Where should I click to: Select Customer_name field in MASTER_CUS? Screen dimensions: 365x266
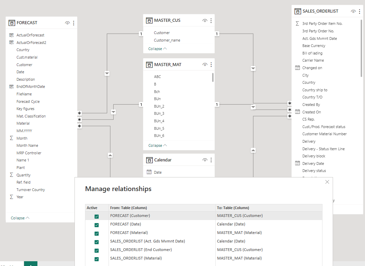[x=167, y=40]
